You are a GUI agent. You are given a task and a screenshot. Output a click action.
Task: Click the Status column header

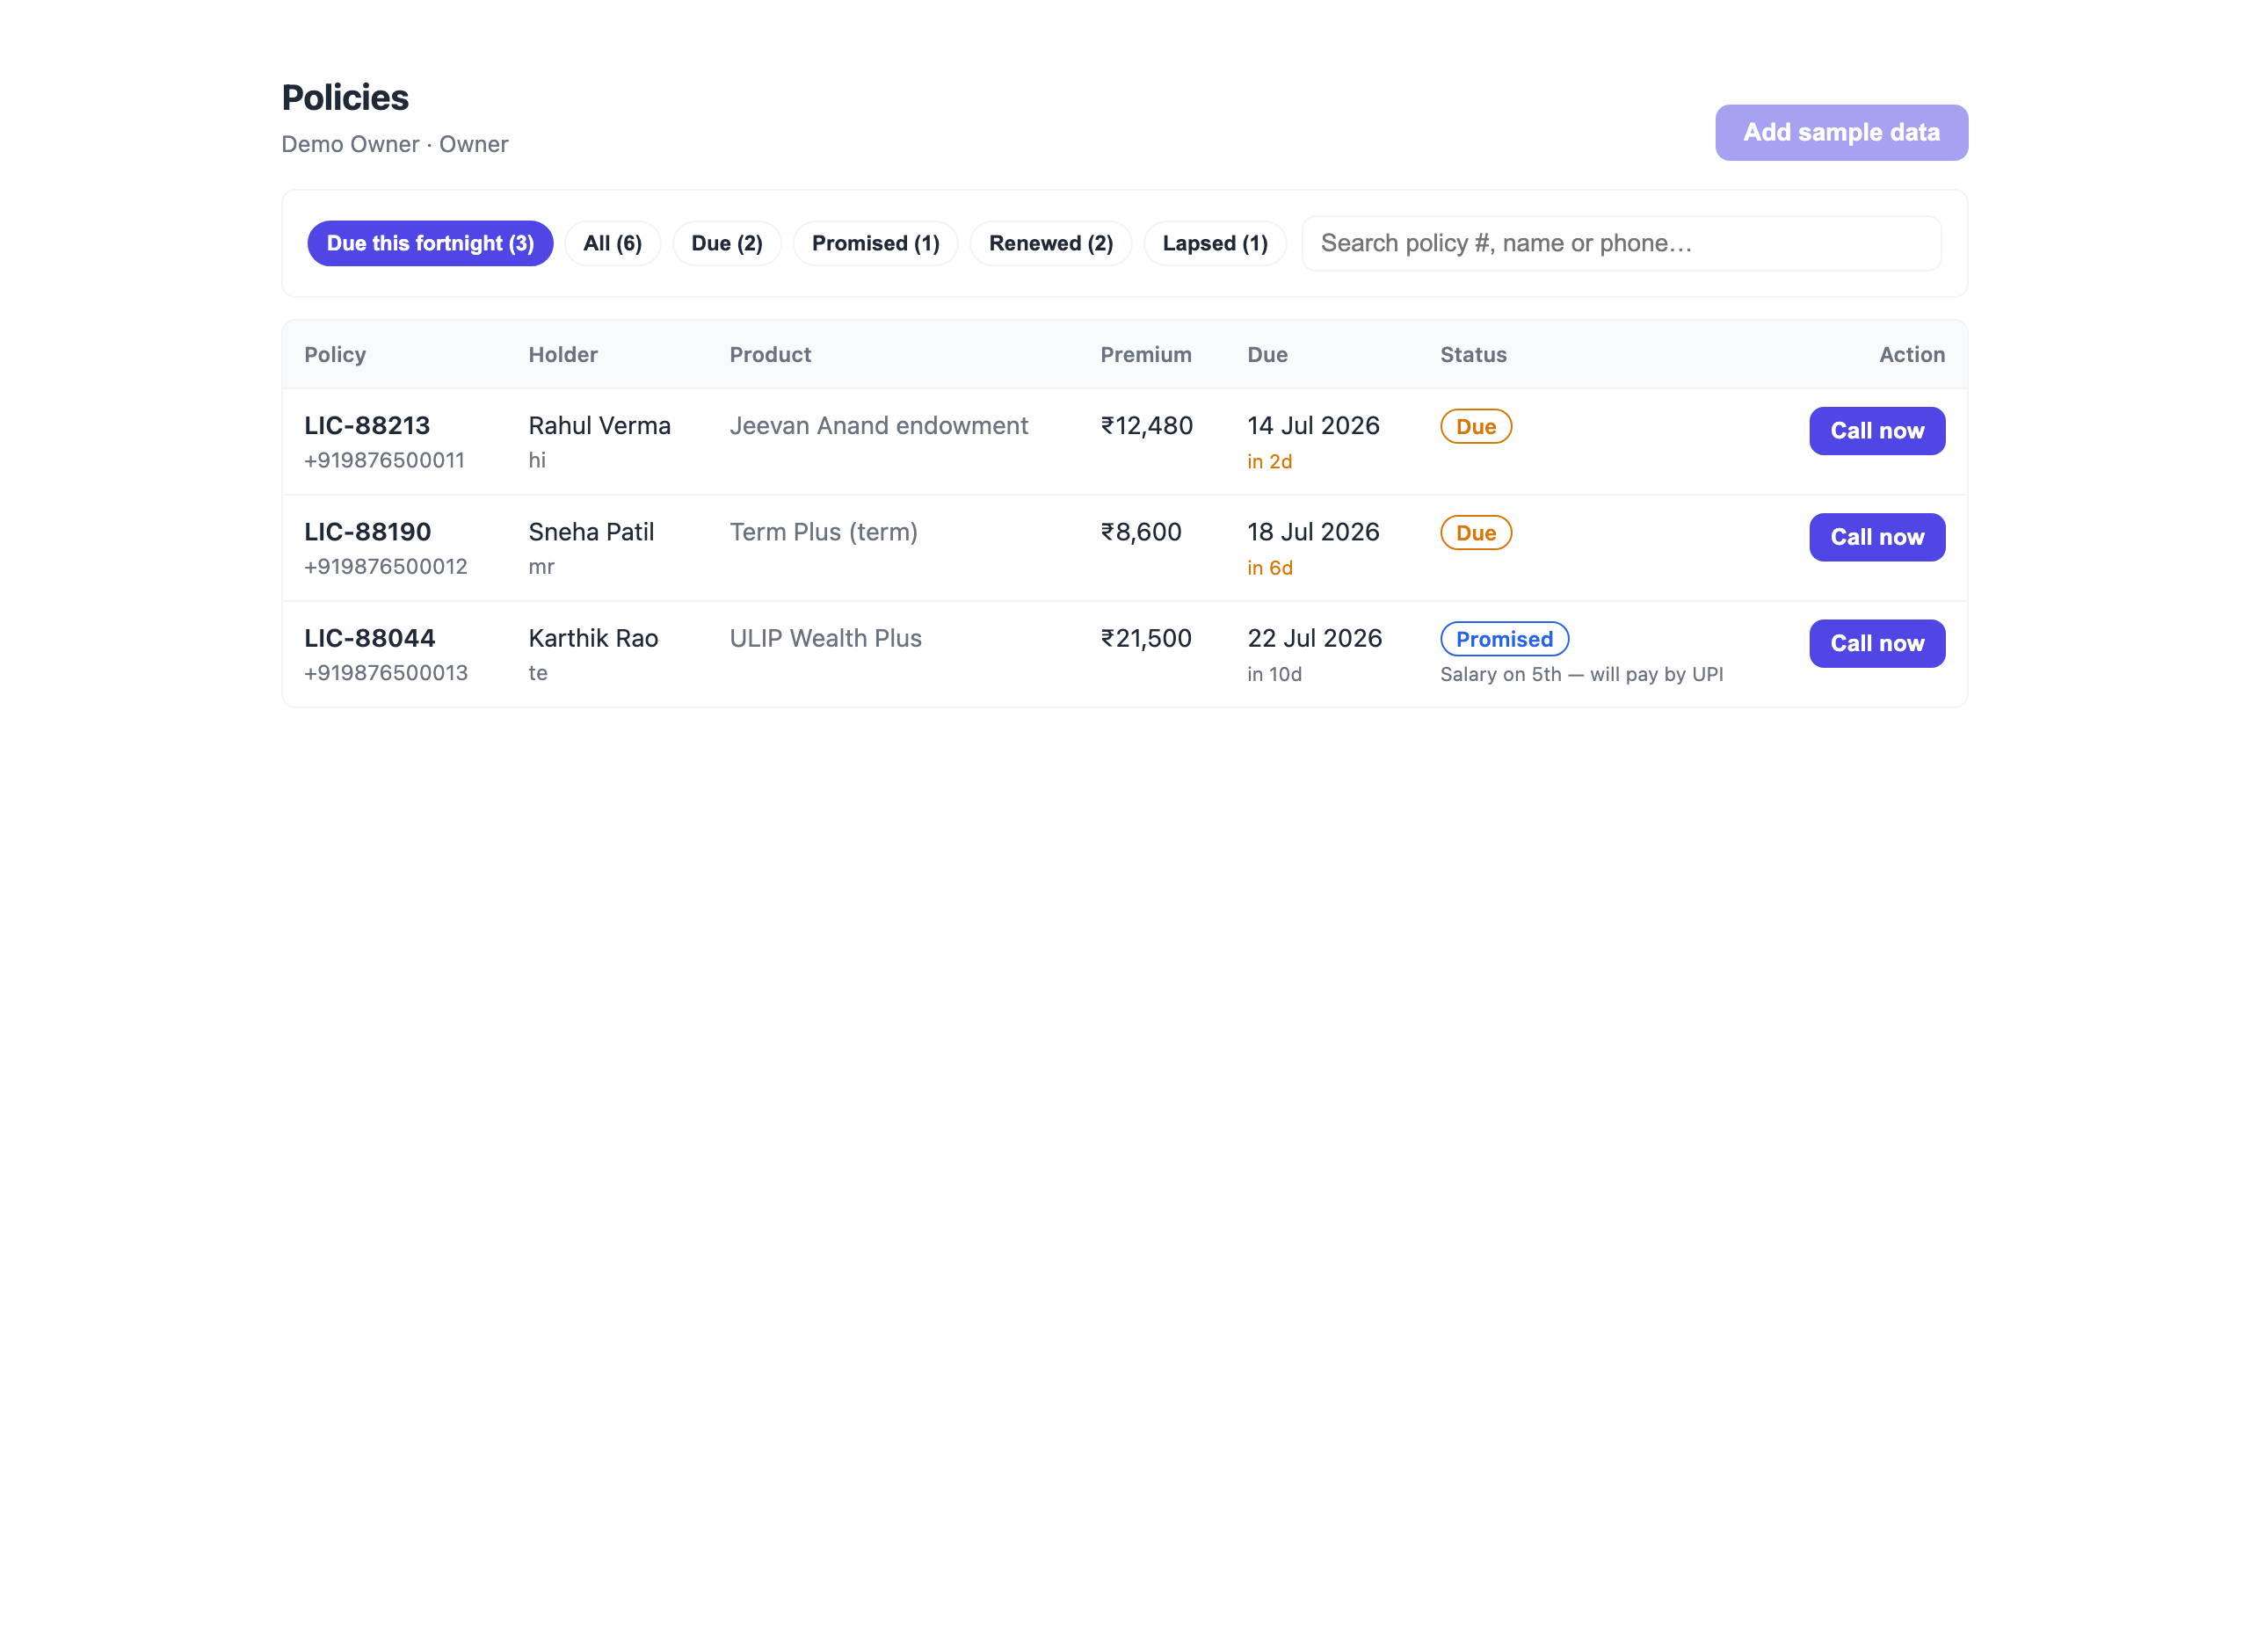click(x=1473, y=354)
